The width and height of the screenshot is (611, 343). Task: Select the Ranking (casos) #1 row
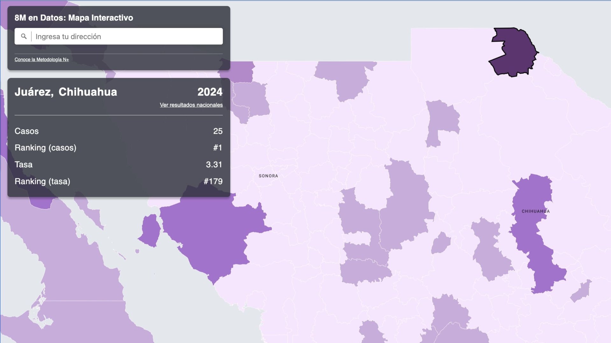118,148
